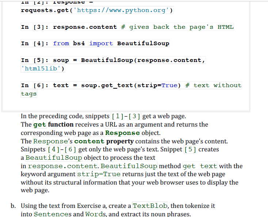Click the bold 'Response' object word
The height and width of the screenshot is (217, 268).
point(122,133)
